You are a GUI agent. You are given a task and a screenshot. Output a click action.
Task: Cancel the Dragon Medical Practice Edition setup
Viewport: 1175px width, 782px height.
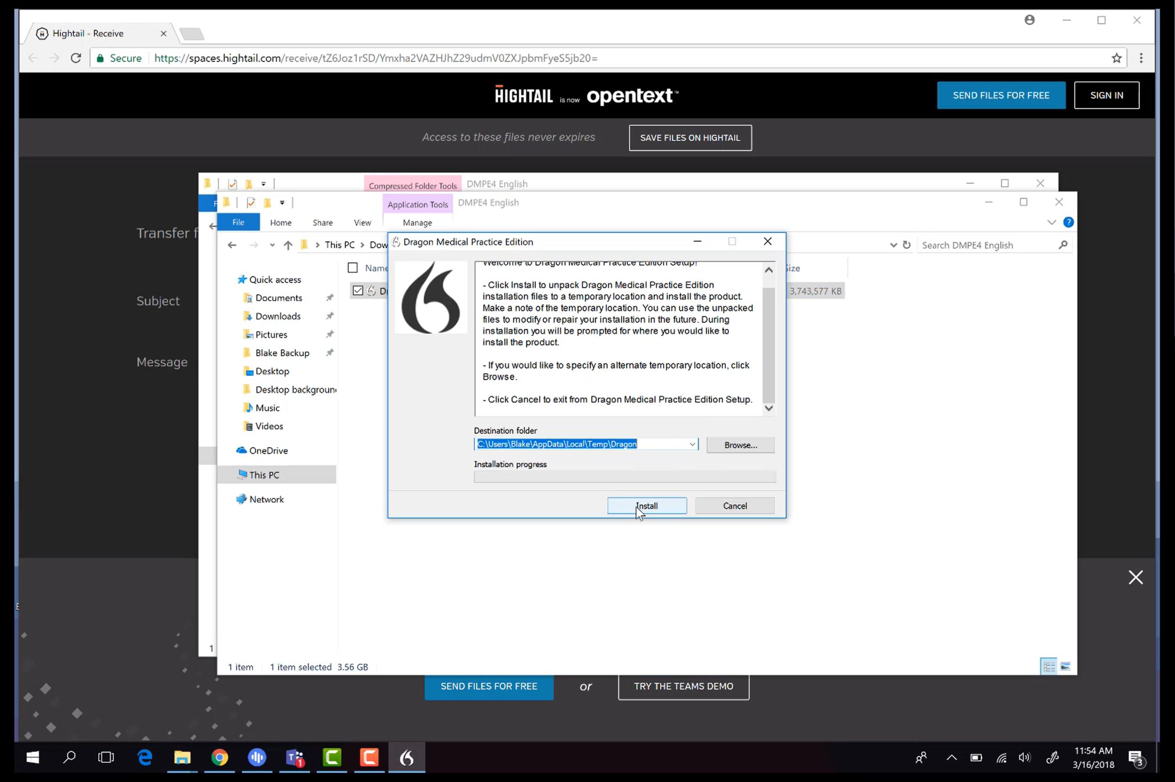pyautogui.click(x=735, y=506)
